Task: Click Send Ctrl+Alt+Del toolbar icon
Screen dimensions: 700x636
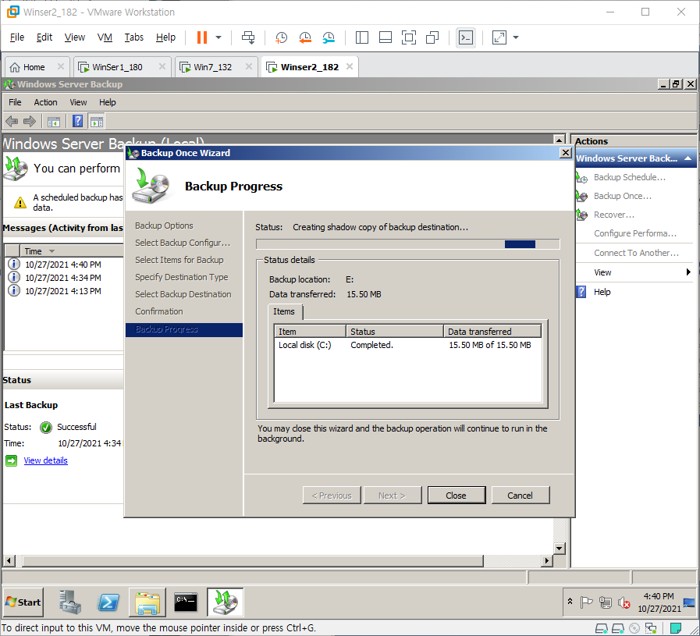Action: coord(248,37)
